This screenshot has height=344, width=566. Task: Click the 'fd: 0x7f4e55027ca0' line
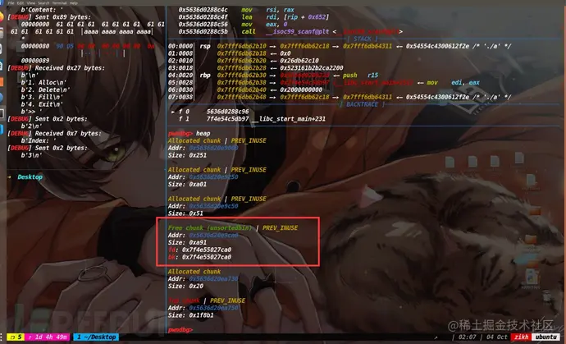pyautogui.click(x=199, y=250)
